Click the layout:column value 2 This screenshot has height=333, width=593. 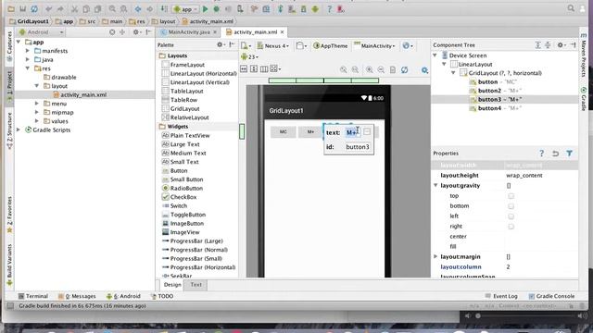click(508, 267)
